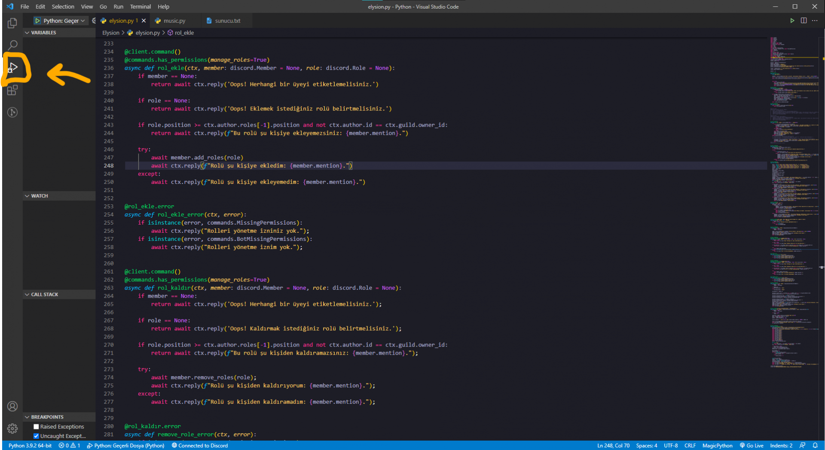Open the Explorer view in activity bar
The height and width of the screenshot is (450, 825).
click(x=12, y=23)
